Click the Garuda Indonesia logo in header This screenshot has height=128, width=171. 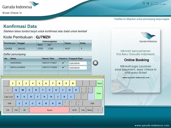[21, 6]
